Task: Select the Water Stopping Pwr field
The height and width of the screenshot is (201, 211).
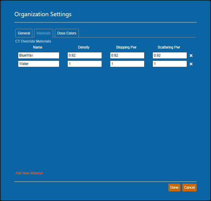Action: (127, 64)
